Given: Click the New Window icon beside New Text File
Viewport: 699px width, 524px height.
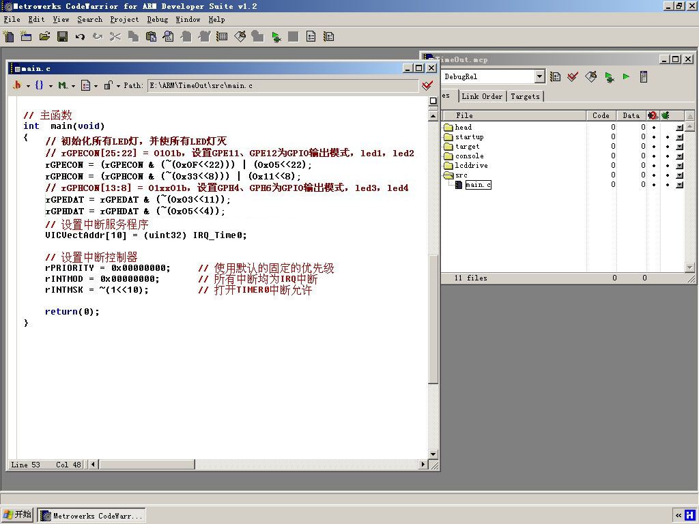Looking at the screenshot, I should tap(26, 37).
